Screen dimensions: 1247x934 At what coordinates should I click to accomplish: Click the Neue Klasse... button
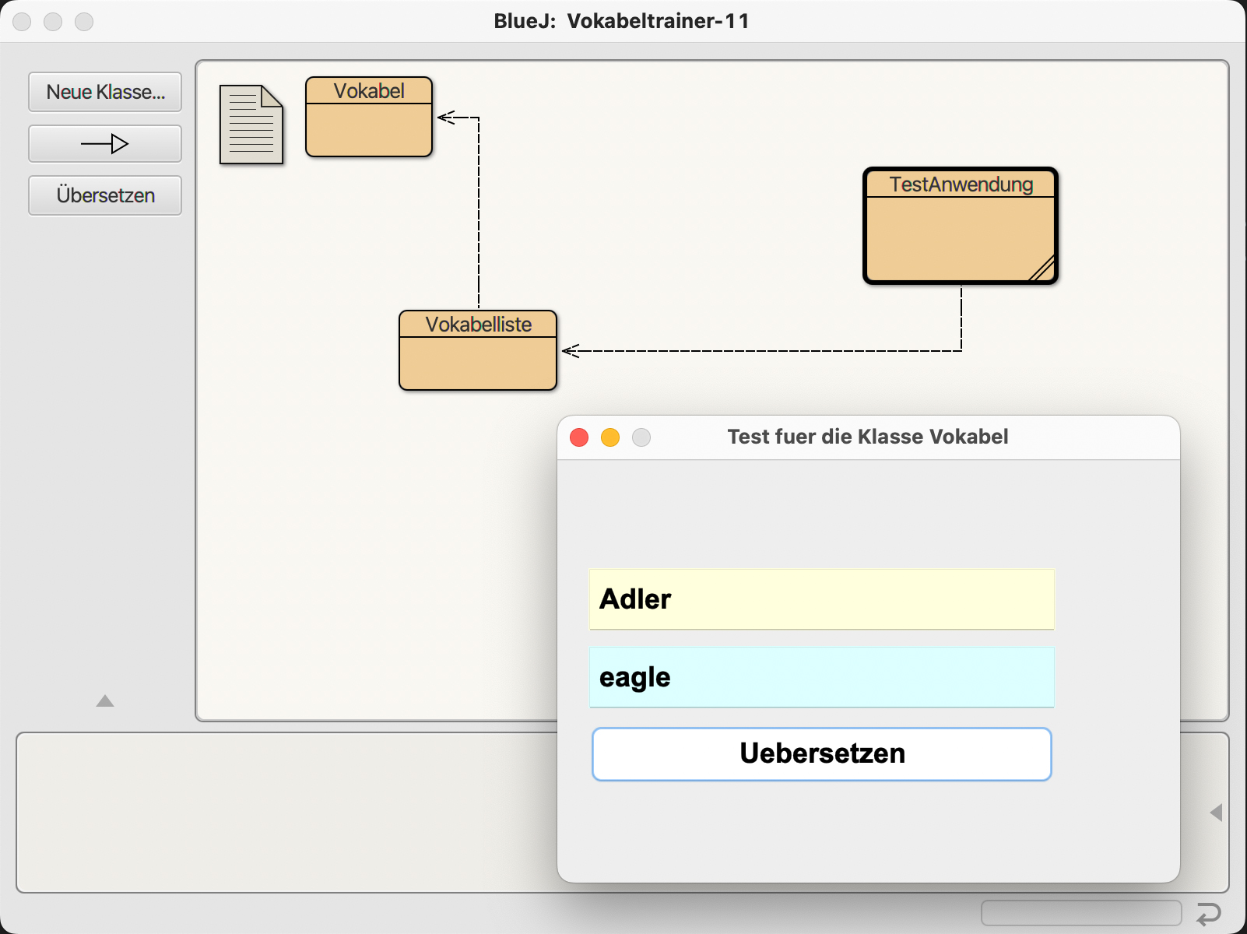(105, 92)
